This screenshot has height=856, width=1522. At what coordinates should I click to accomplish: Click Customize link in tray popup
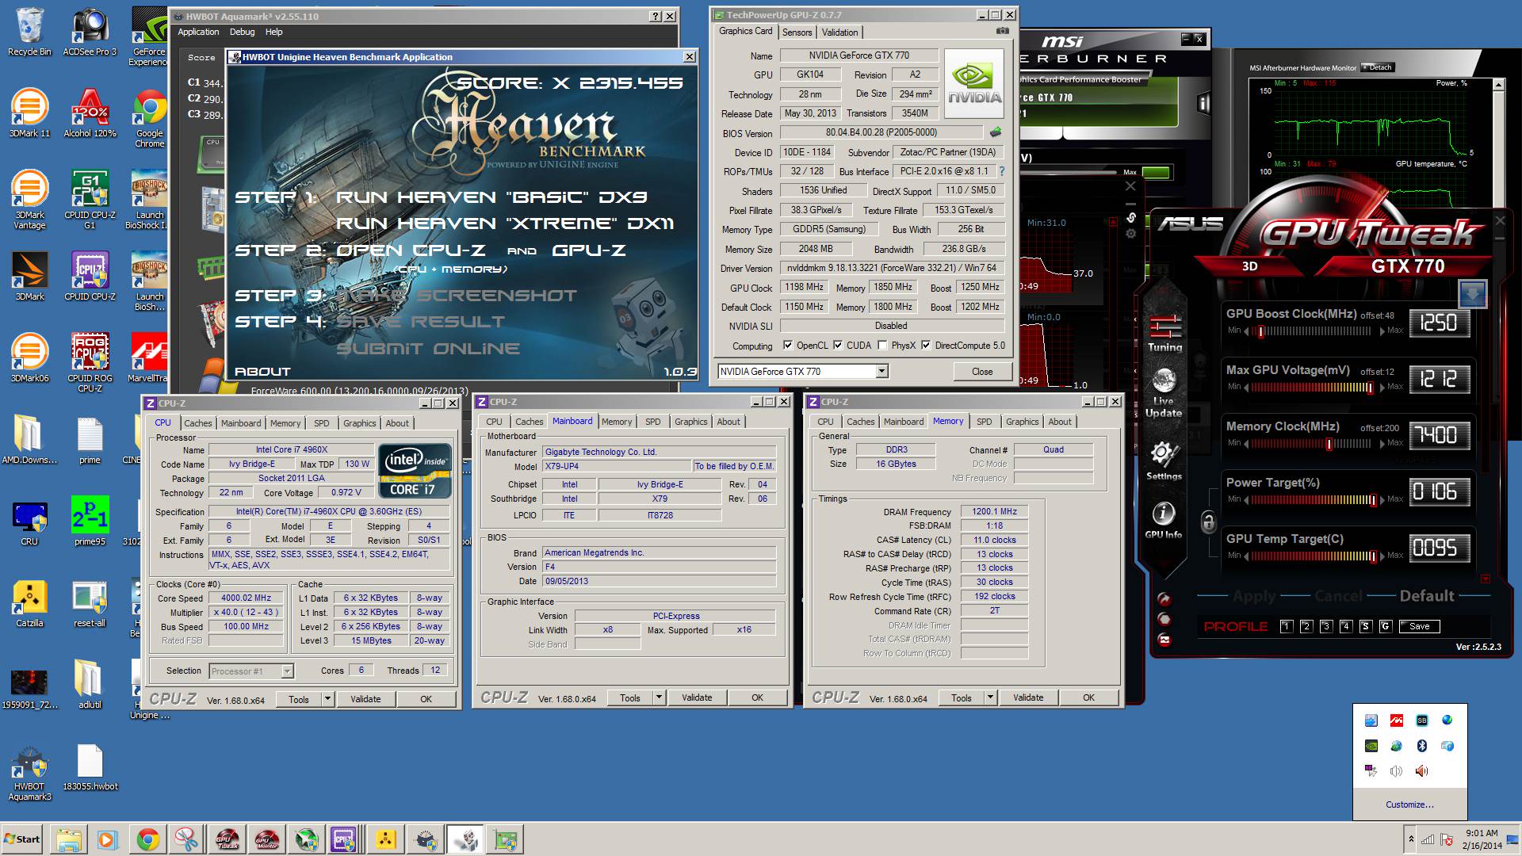[1409, 804]
